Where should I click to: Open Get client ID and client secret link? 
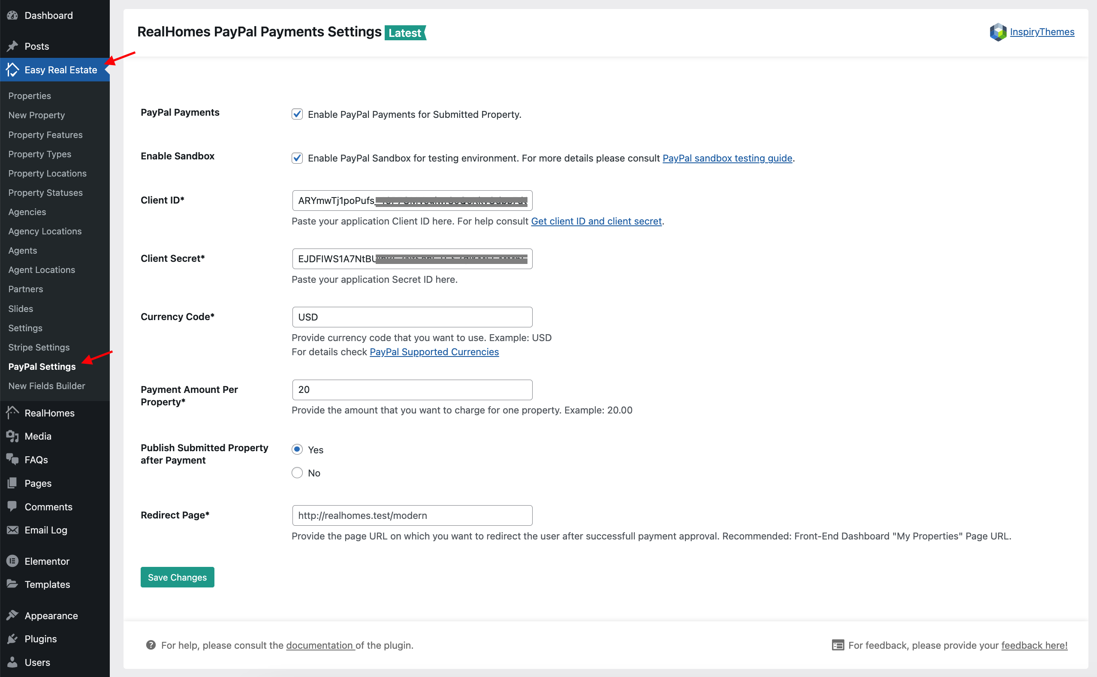pyautogui.click(x=597, y=221)
